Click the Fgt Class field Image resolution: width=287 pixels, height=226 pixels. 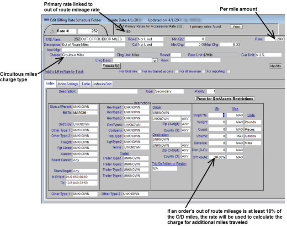coord(85,148)
